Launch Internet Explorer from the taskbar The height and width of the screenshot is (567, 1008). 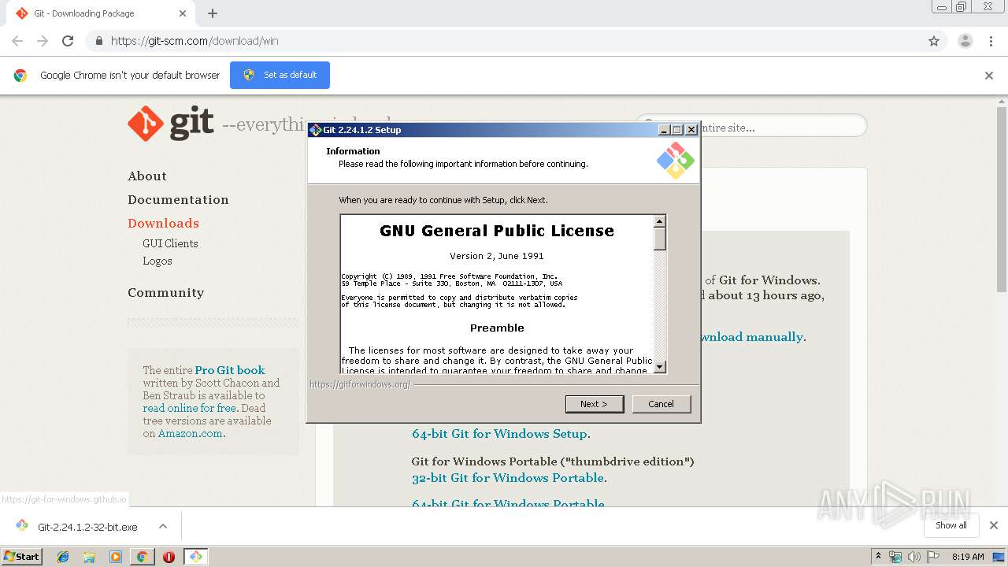[63, 557]
